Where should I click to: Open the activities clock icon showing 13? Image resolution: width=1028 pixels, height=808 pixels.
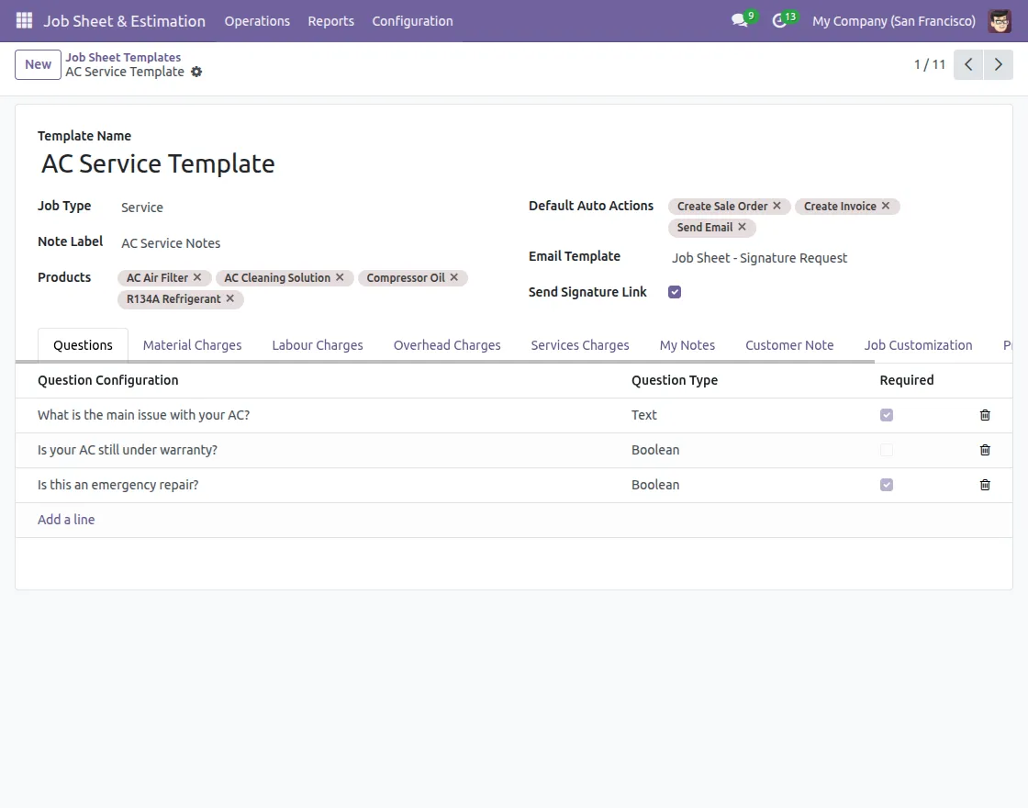click(x=781, y=20)
